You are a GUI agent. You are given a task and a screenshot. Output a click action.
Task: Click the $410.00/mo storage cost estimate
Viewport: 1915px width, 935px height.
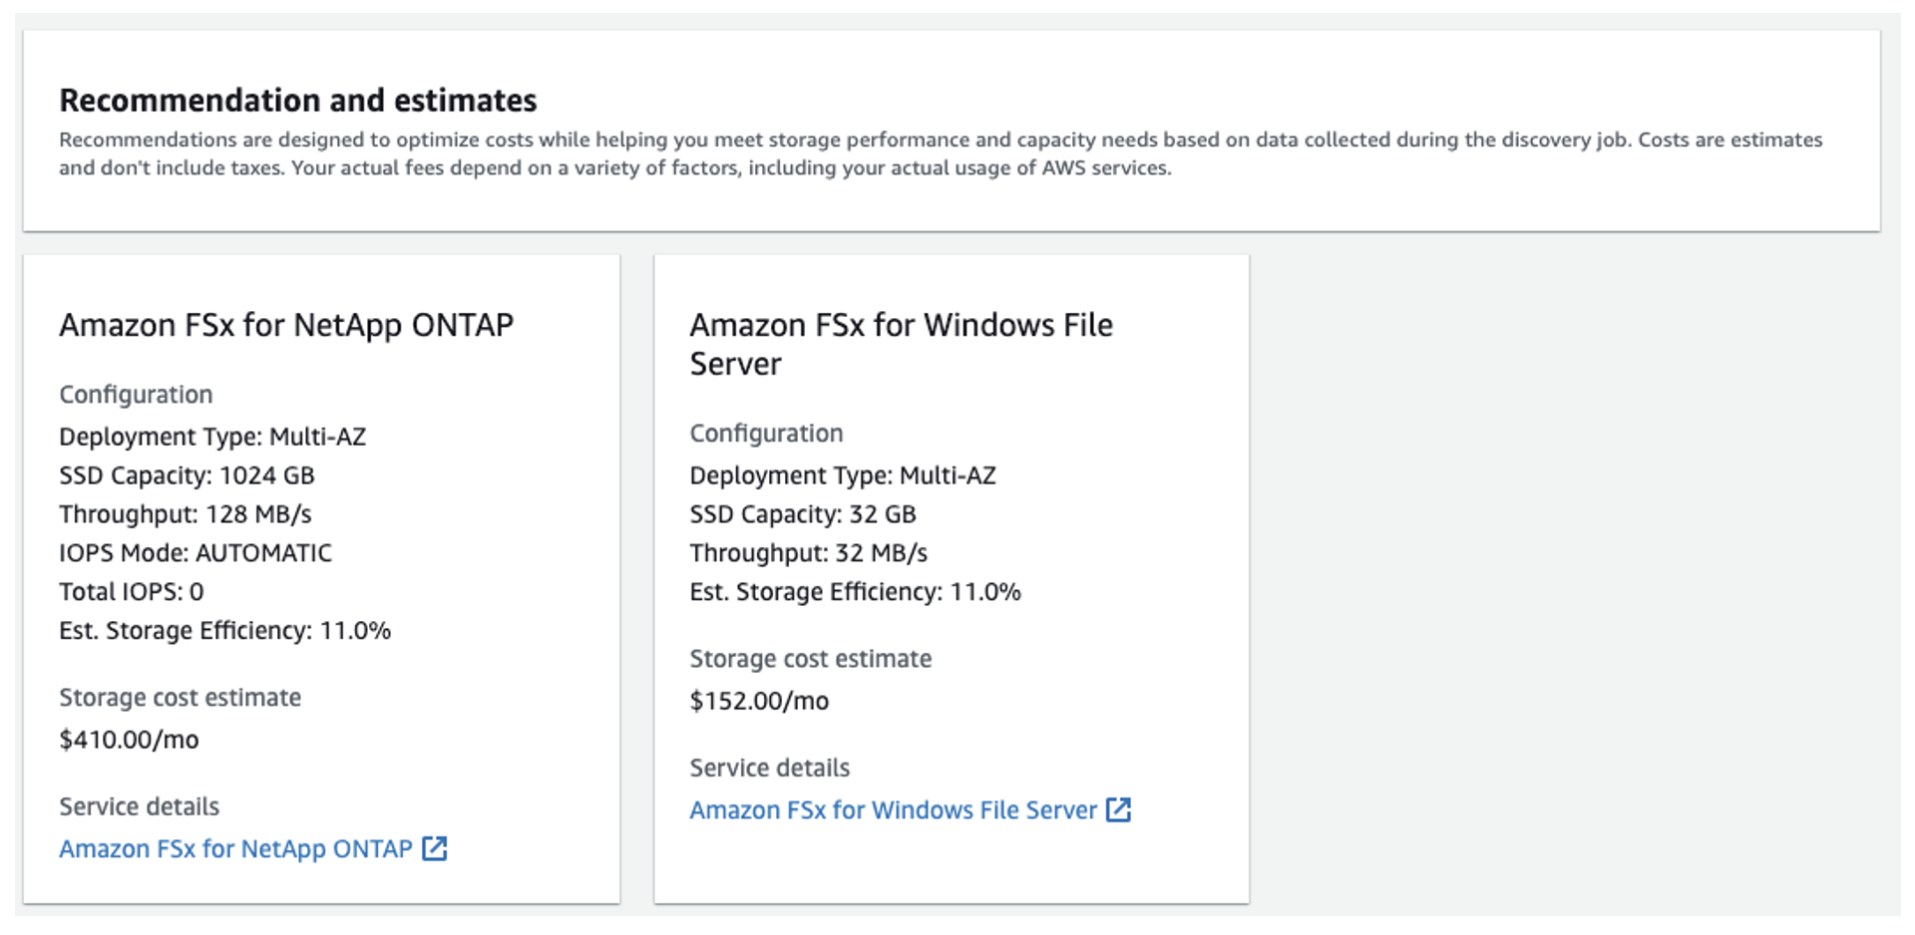[x=129, y=739]
